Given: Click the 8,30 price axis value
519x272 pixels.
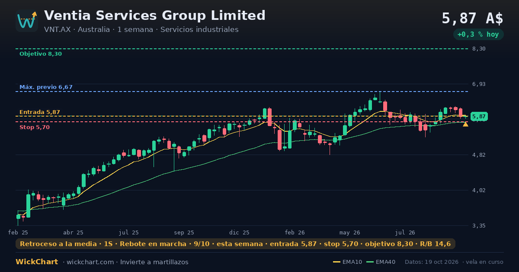Looking at the screenshot, I should click(479, 49).
